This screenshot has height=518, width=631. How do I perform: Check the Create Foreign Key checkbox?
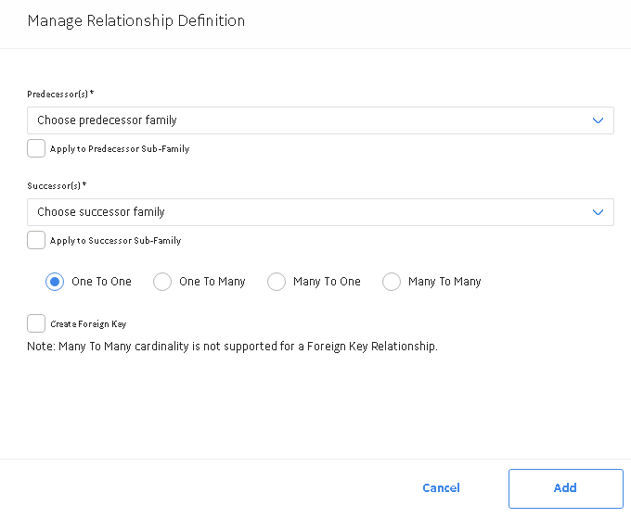(36, 323)
